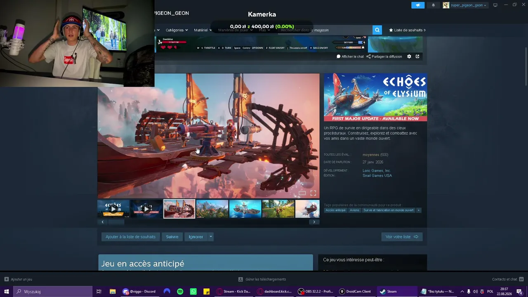Image resolution: width=528 pixels, height=297 pixels.
Task: Click the Suivre follow button
Action: [x=172, y=237]
